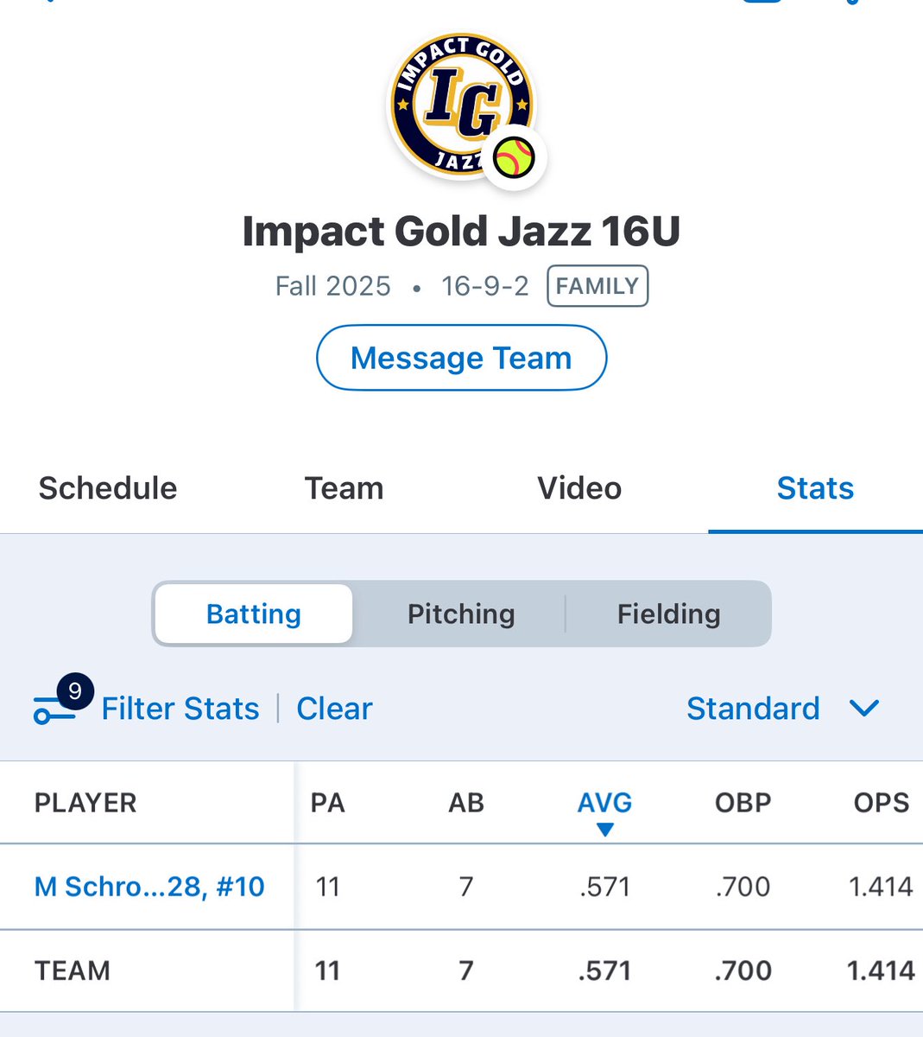Select the Batting segment
The height and width of the screenshot is (1037, 923).
254,614
